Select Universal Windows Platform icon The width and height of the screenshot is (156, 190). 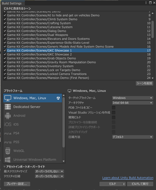(x=8, y=160)
